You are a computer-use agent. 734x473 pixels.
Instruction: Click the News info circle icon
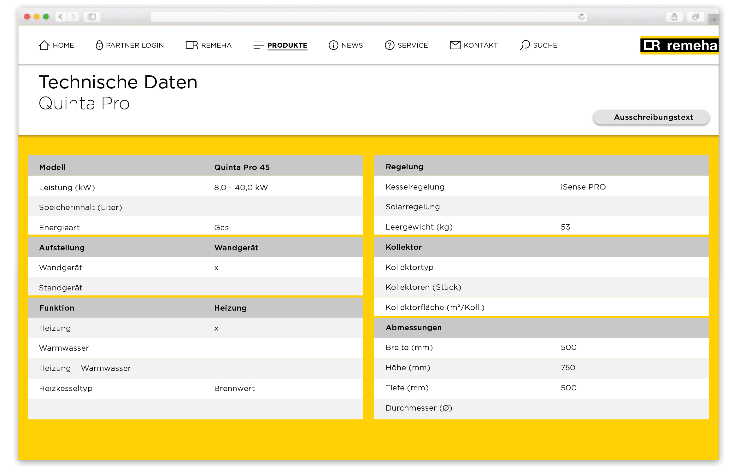coord(333,45)
